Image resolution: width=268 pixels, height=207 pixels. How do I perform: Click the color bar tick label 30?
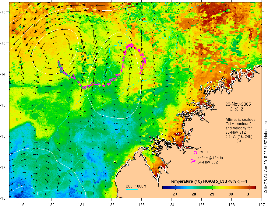point(231,194)
